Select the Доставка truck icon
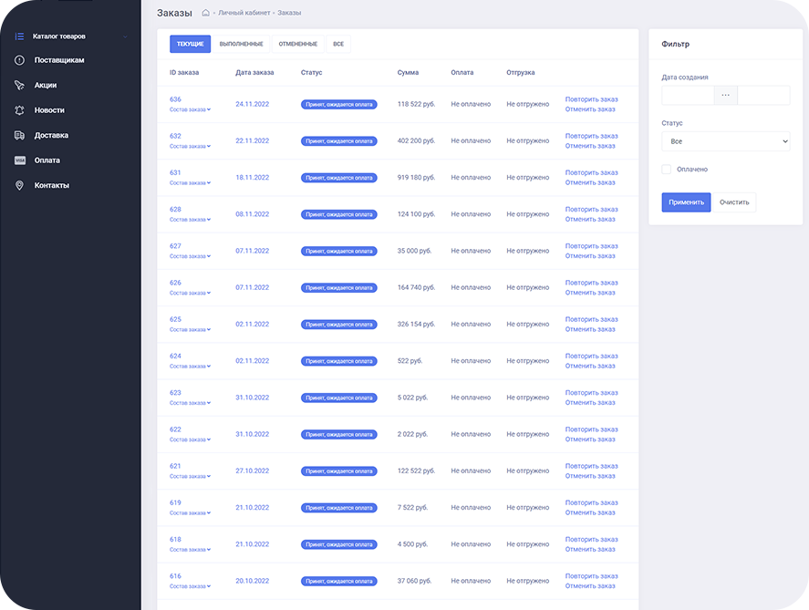The width and height of the screenshot is (809, 610). (x=19, y=135)
